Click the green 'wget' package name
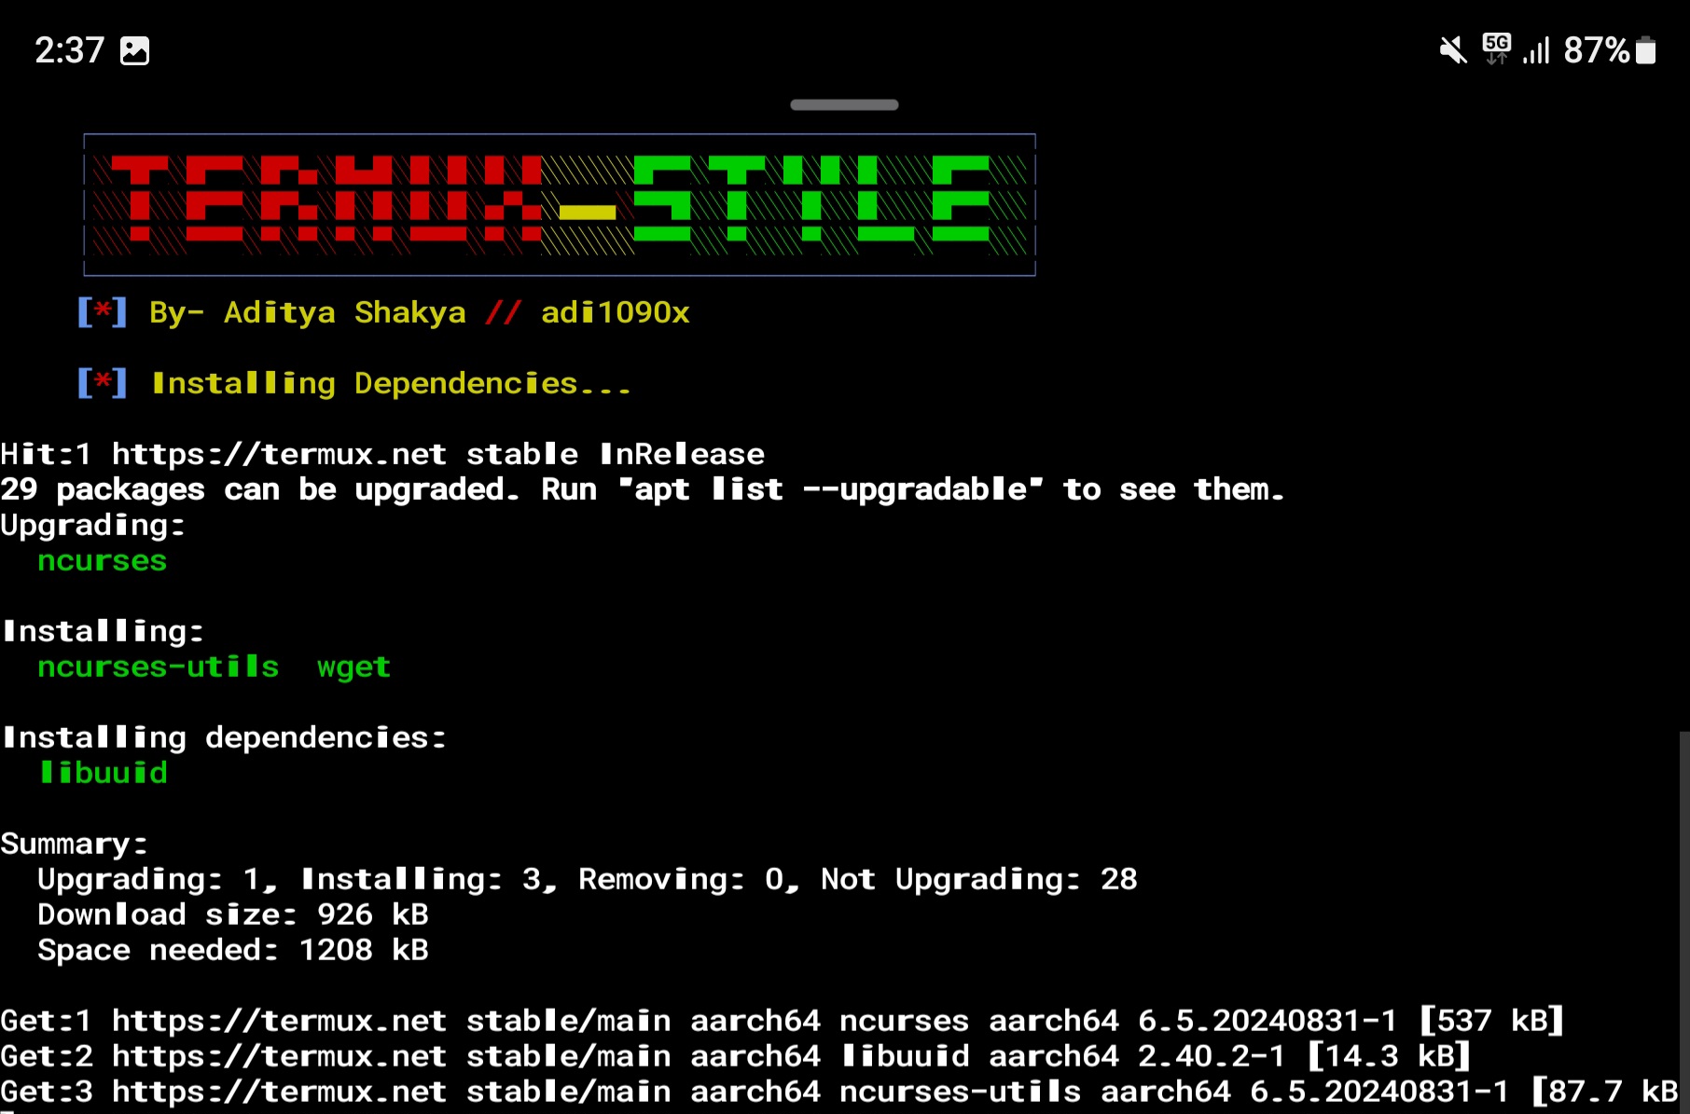 coord(353,667)
